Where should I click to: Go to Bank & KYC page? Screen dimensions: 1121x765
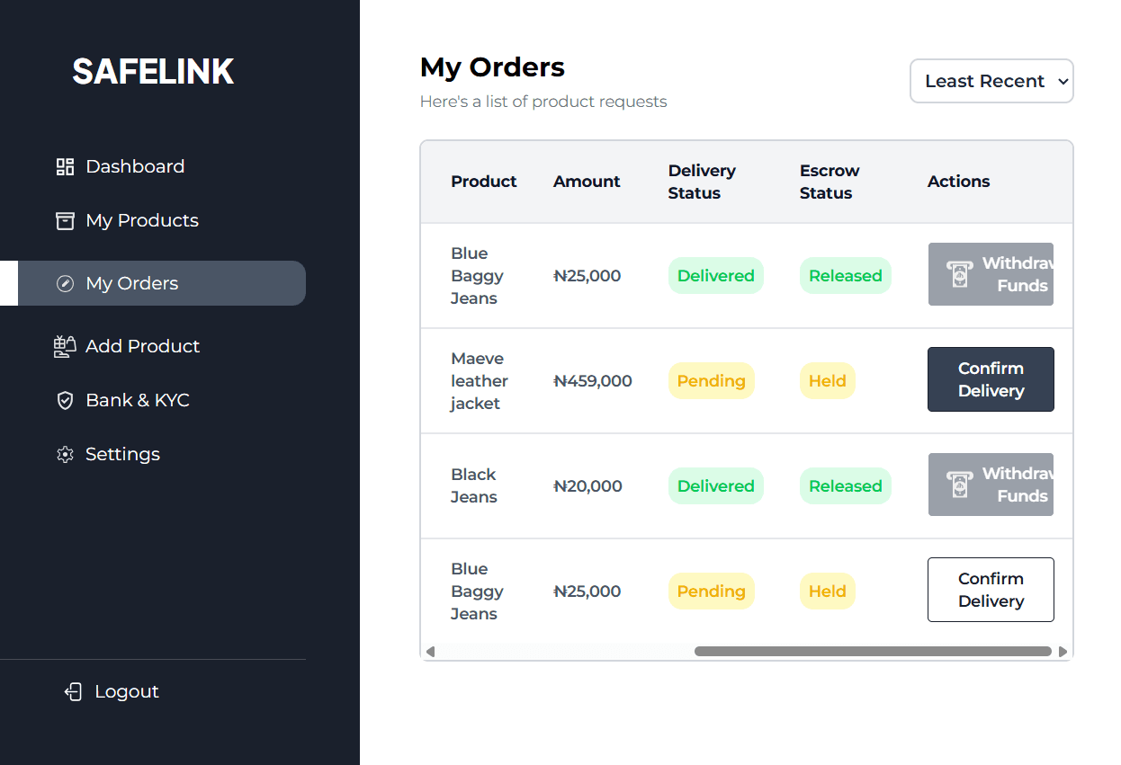point(137,400)
